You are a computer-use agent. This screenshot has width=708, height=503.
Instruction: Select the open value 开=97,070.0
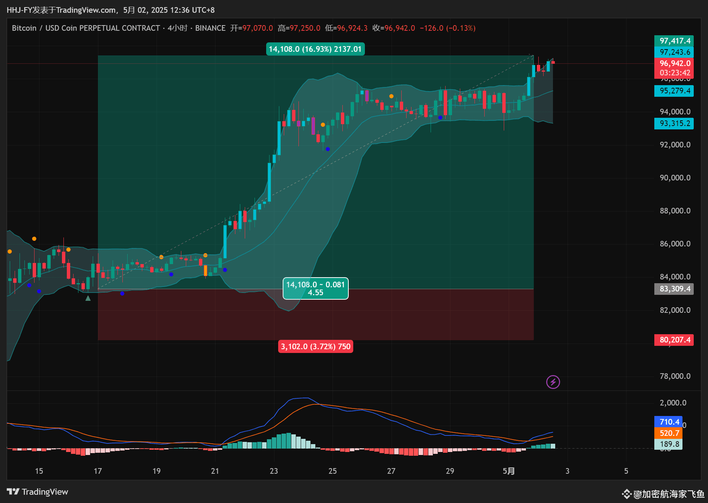tap(252, 28)
